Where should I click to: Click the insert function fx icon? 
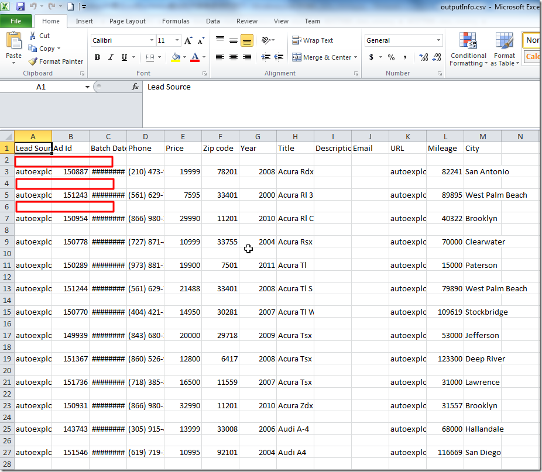[135, 87]
